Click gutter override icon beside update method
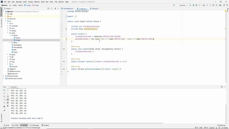The image size is (229, 129). [64, 49]
